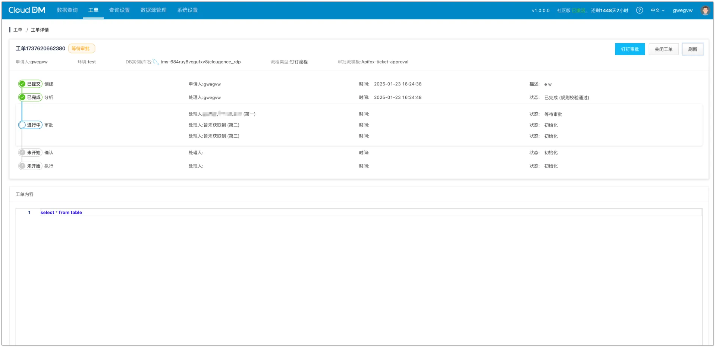Click the applicant text 申请人:gwegvw in header
Viewport: 716px width, 348px height.
(x=32, y=62)
